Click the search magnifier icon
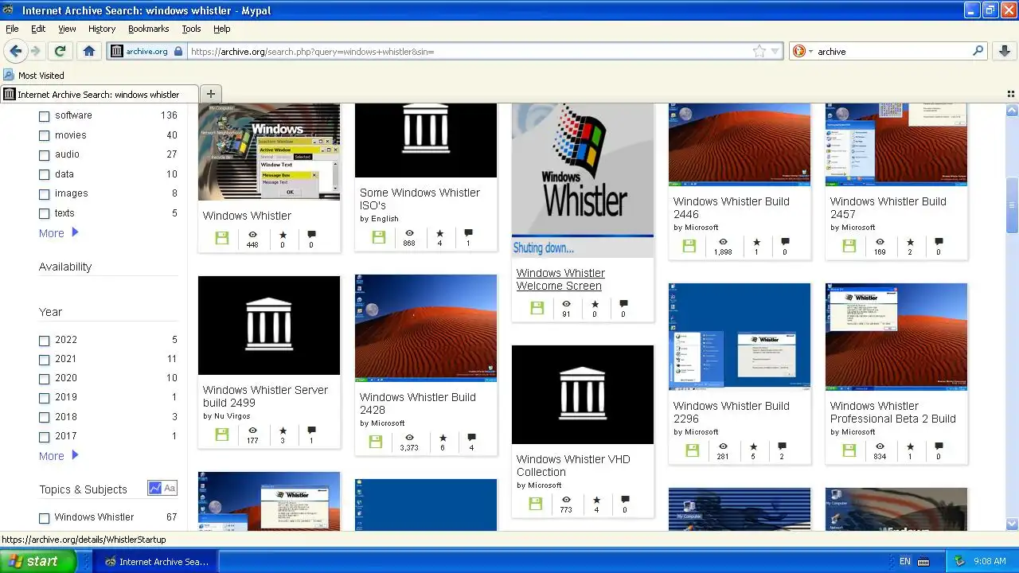 click(978, 51)
